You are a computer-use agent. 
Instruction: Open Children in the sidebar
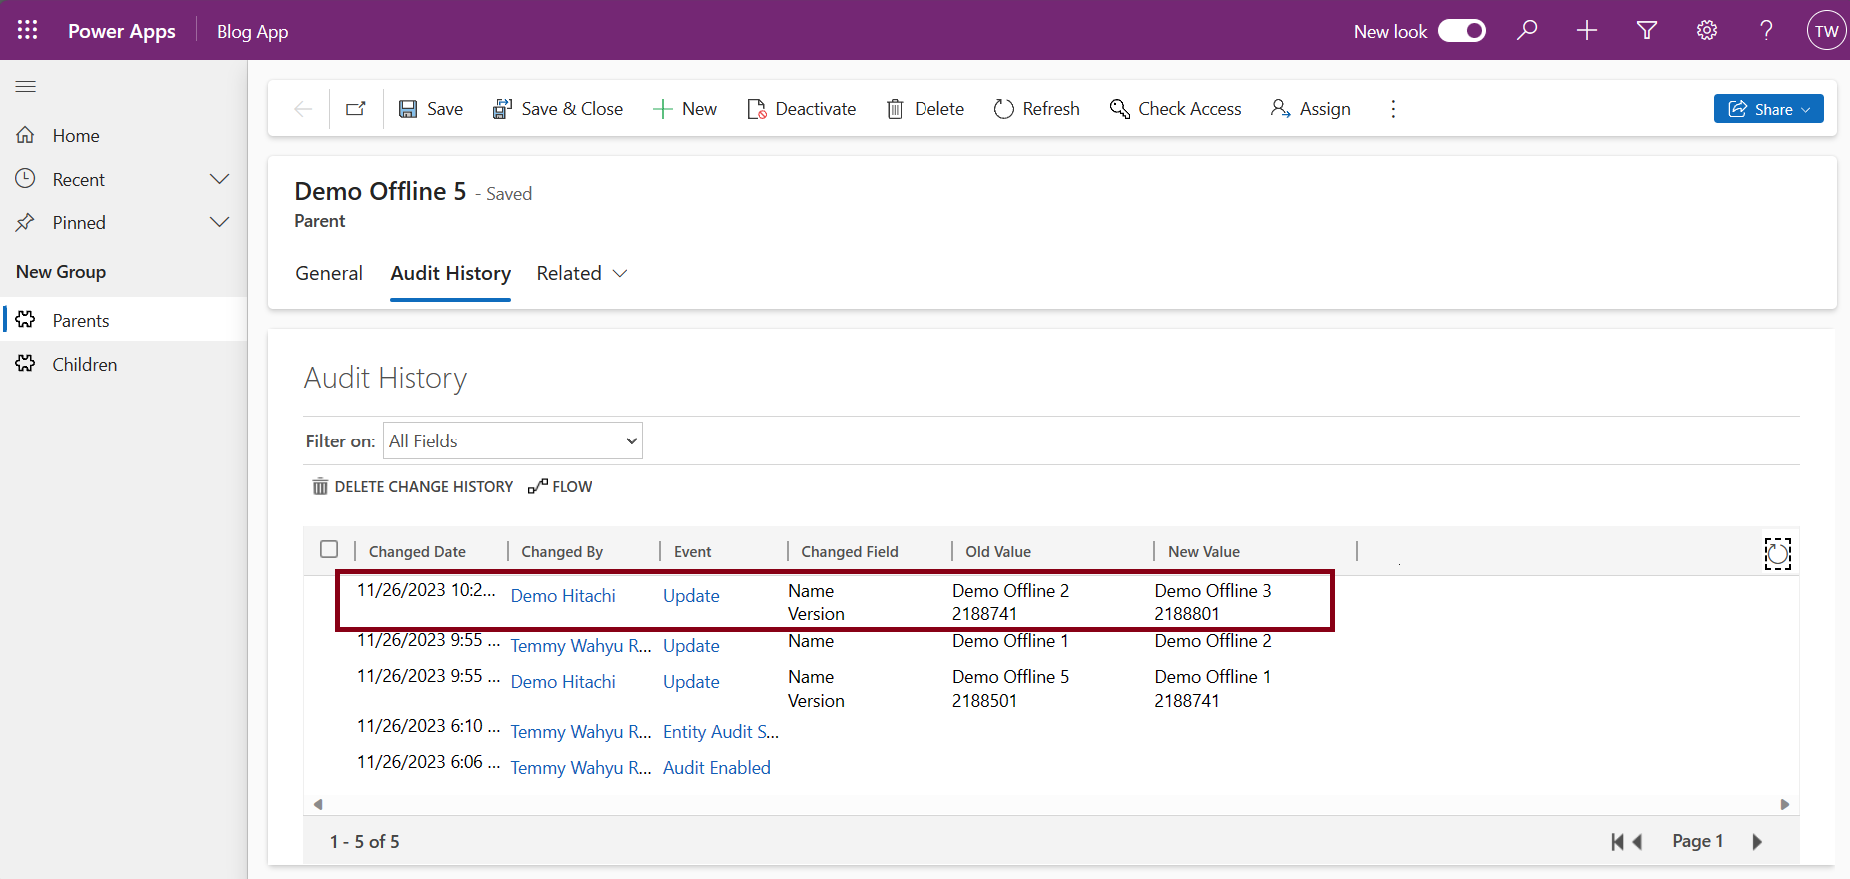[x=124, y=364]
